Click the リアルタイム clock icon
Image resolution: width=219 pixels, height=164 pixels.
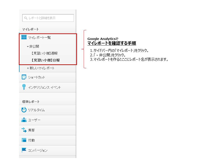pyautogui.click(x=24, y=110)
